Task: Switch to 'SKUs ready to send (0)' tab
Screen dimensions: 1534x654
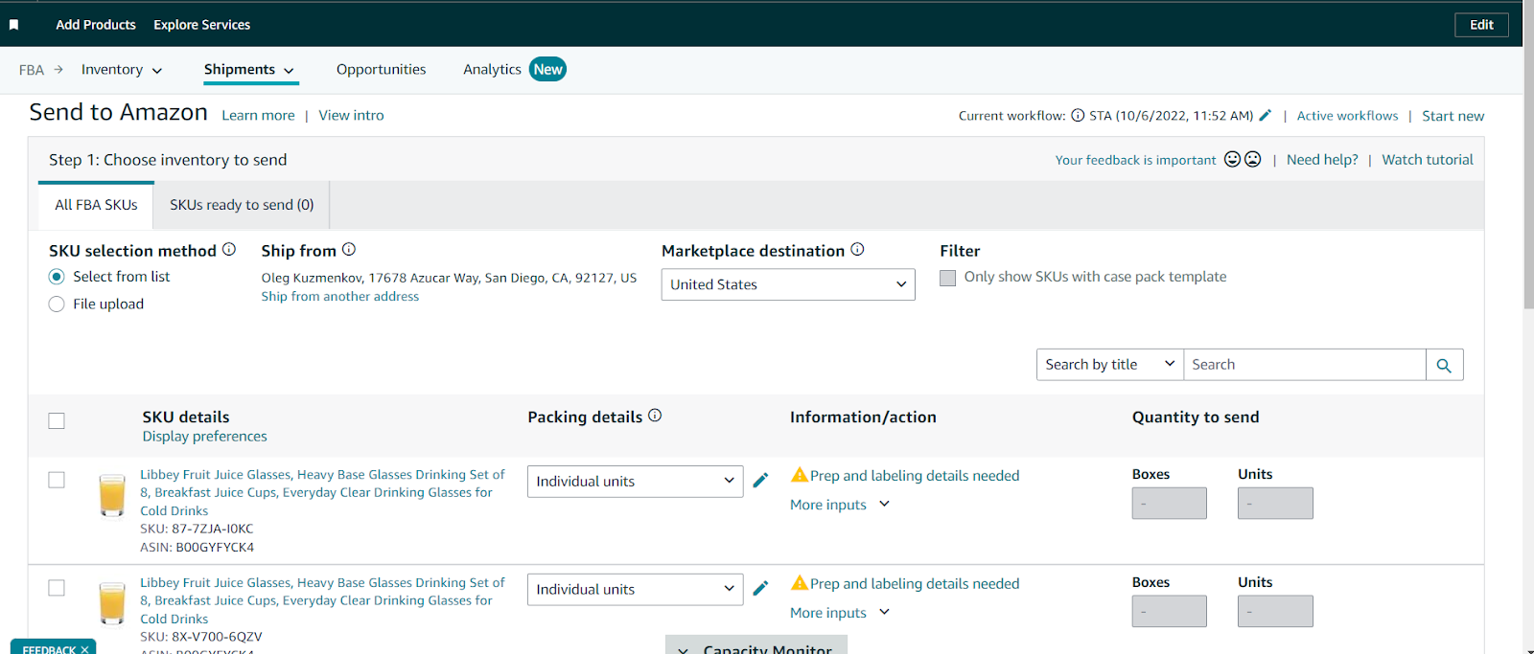Action: pos(242,205)
